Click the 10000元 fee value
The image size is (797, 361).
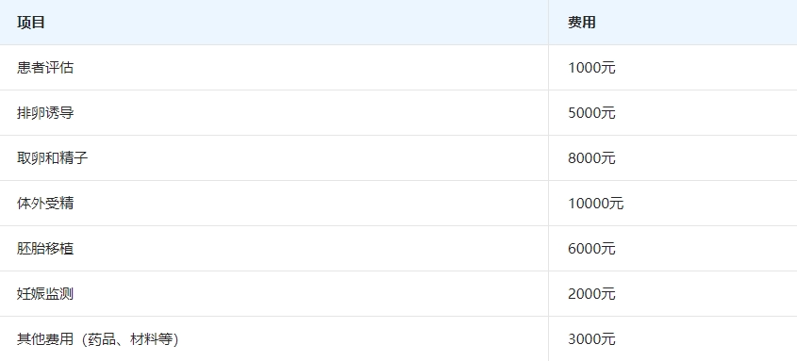point(596,203)
